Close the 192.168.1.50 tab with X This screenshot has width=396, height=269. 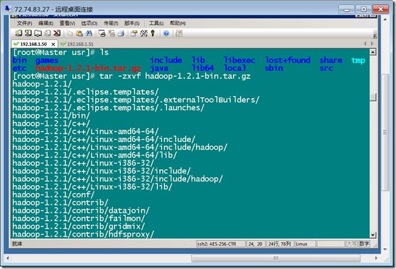[x=53, y=45]
